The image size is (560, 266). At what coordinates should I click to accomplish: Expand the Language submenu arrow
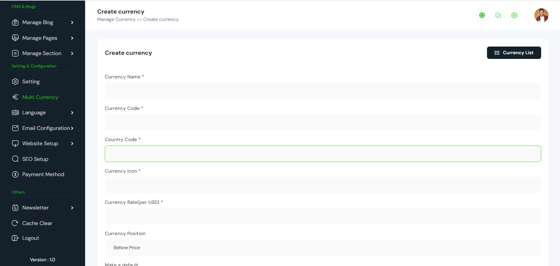[x=72, y=113]
